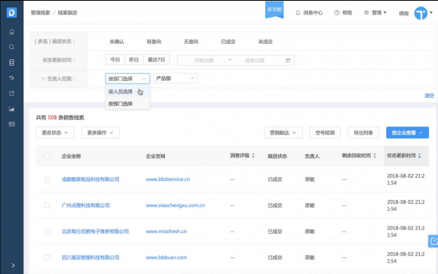This screenshot has width=438, height=274.
Task: Click the 晓俊 username in the header
Action: 404,13
